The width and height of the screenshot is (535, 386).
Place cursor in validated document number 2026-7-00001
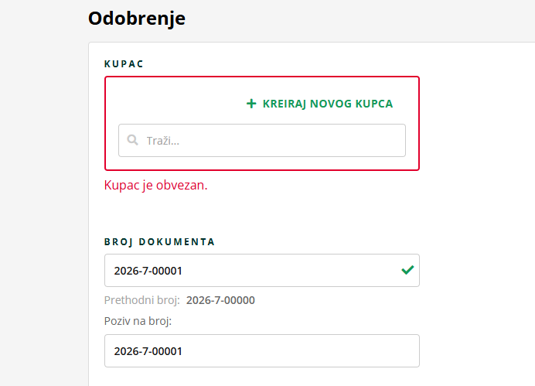coord(148,271)
